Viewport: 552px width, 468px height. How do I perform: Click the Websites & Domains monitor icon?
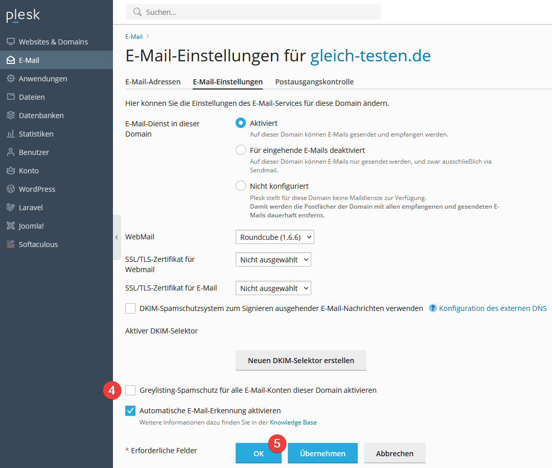pos(11,42)
